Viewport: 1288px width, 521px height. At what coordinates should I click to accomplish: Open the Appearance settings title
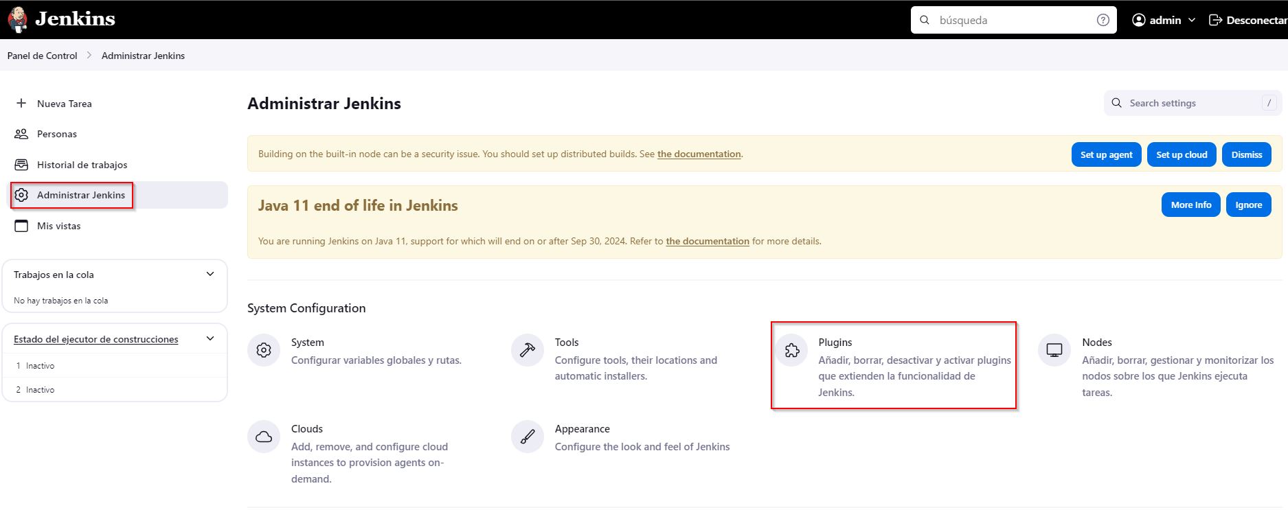click(583, 428)
